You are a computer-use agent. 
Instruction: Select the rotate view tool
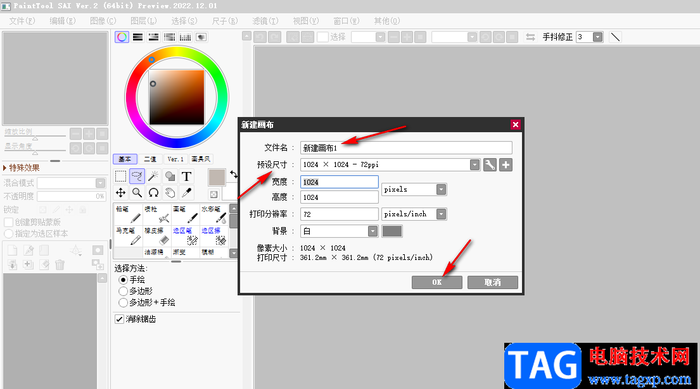[153, 192]
